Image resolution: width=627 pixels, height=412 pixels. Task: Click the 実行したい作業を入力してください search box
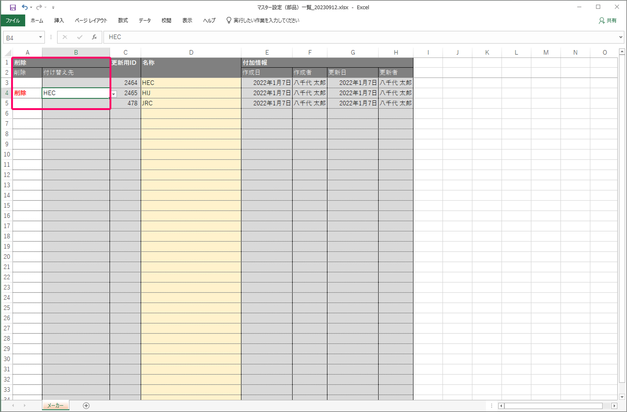[266, 21]
